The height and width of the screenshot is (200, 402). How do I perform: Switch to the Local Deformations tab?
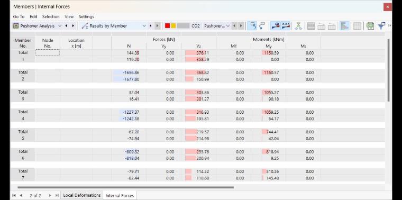click(82, 195)
